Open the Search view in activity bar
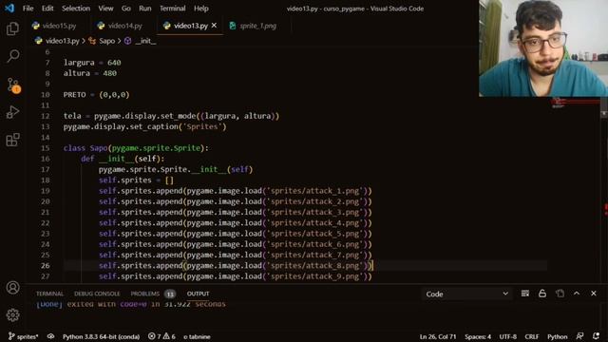Viewport: 608px width, 342px height. 12,56
